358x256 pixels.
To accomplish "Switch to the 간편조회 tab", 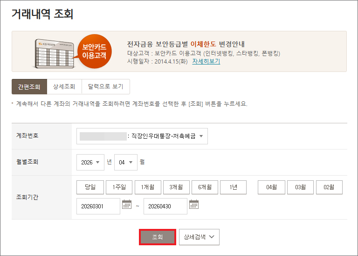I will point(29,87).
